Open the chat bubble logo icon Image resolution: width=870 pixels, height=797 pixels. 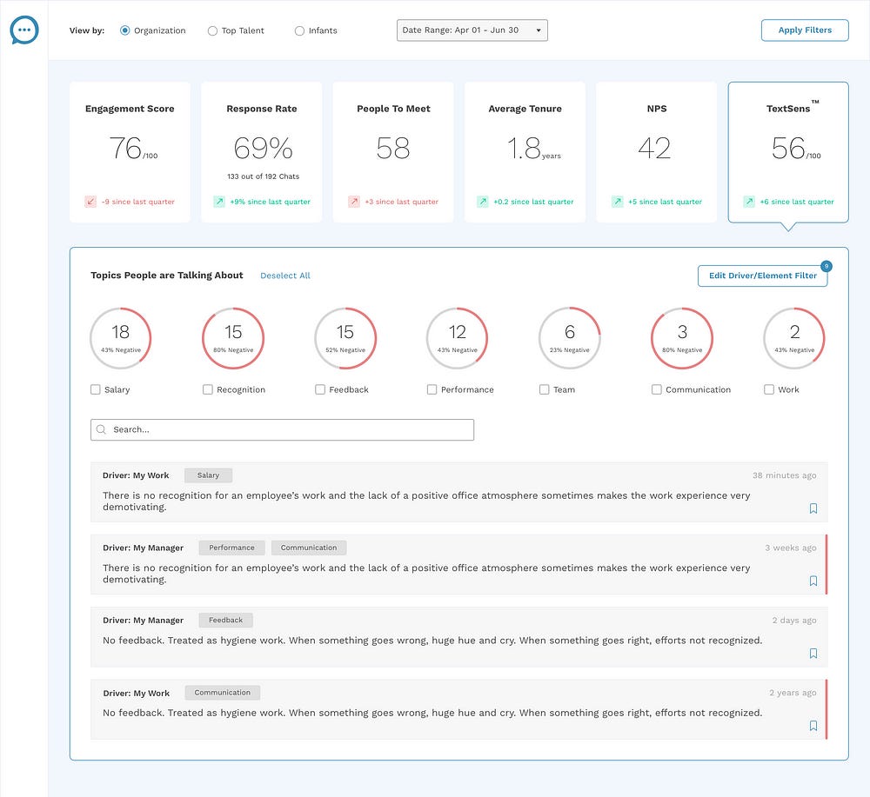pyautogui.click(x=24, y=30)
